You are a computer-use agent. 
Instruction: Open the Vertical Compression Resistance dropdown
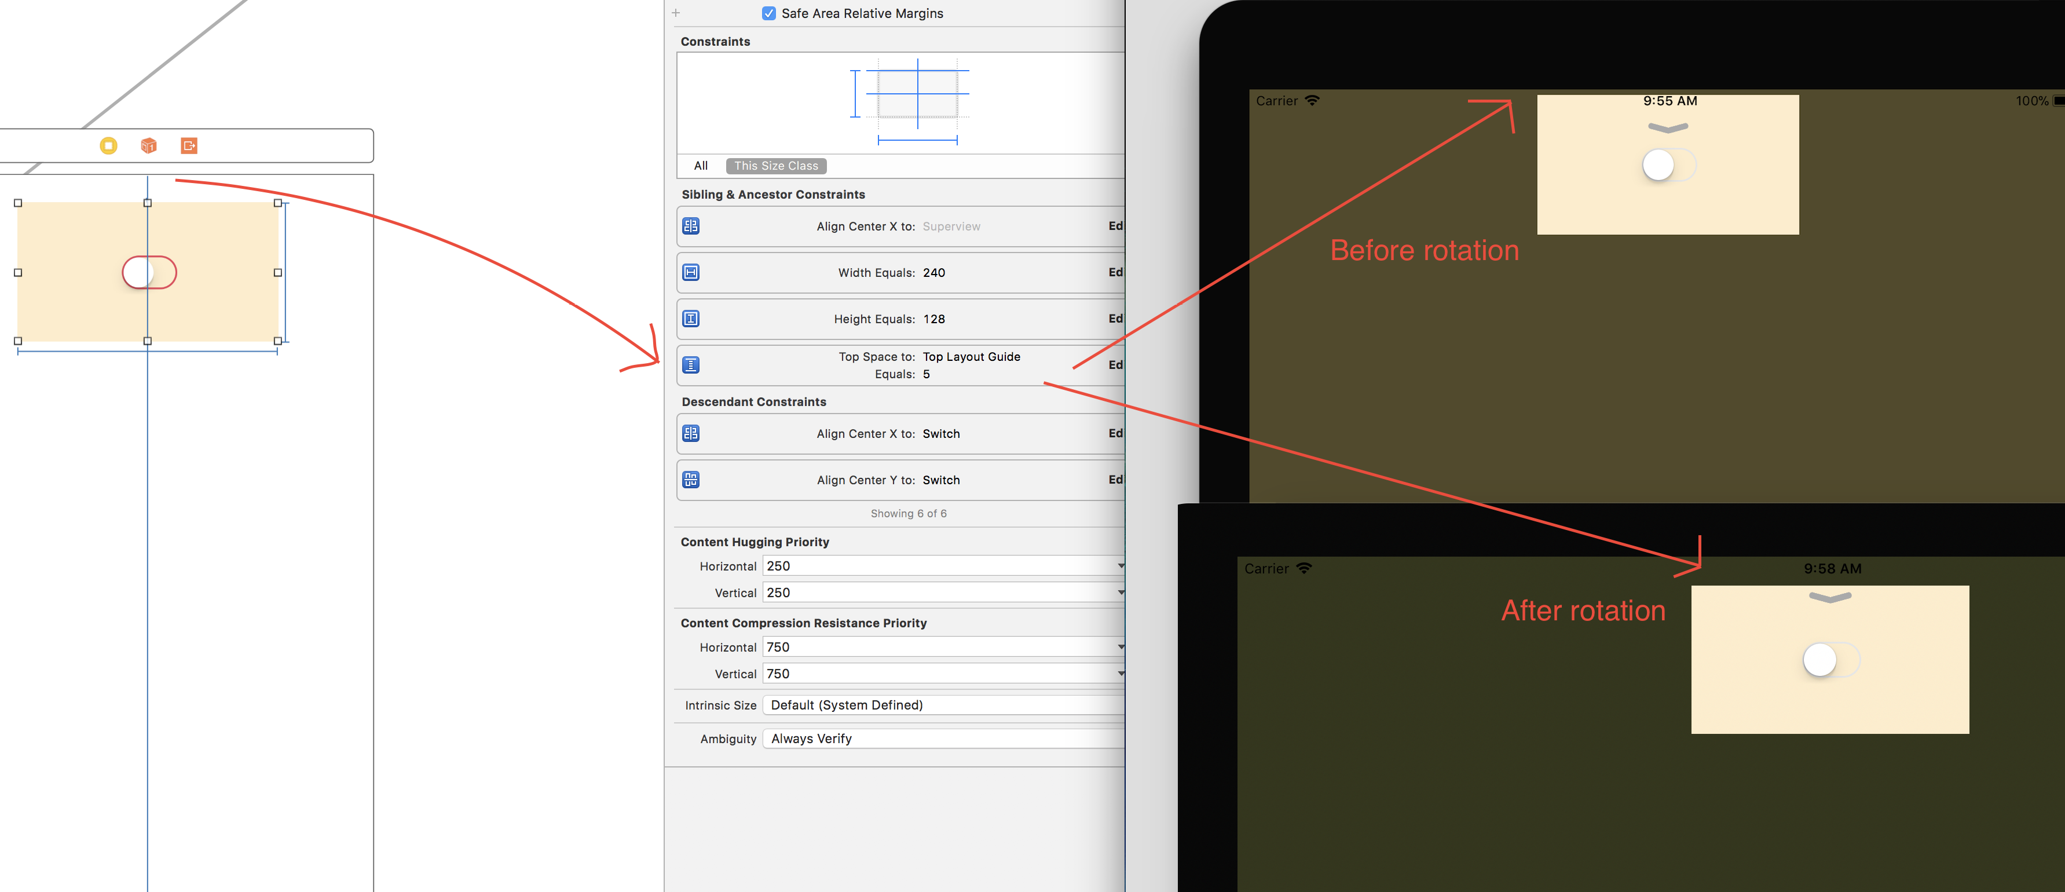coord(1121,673)
